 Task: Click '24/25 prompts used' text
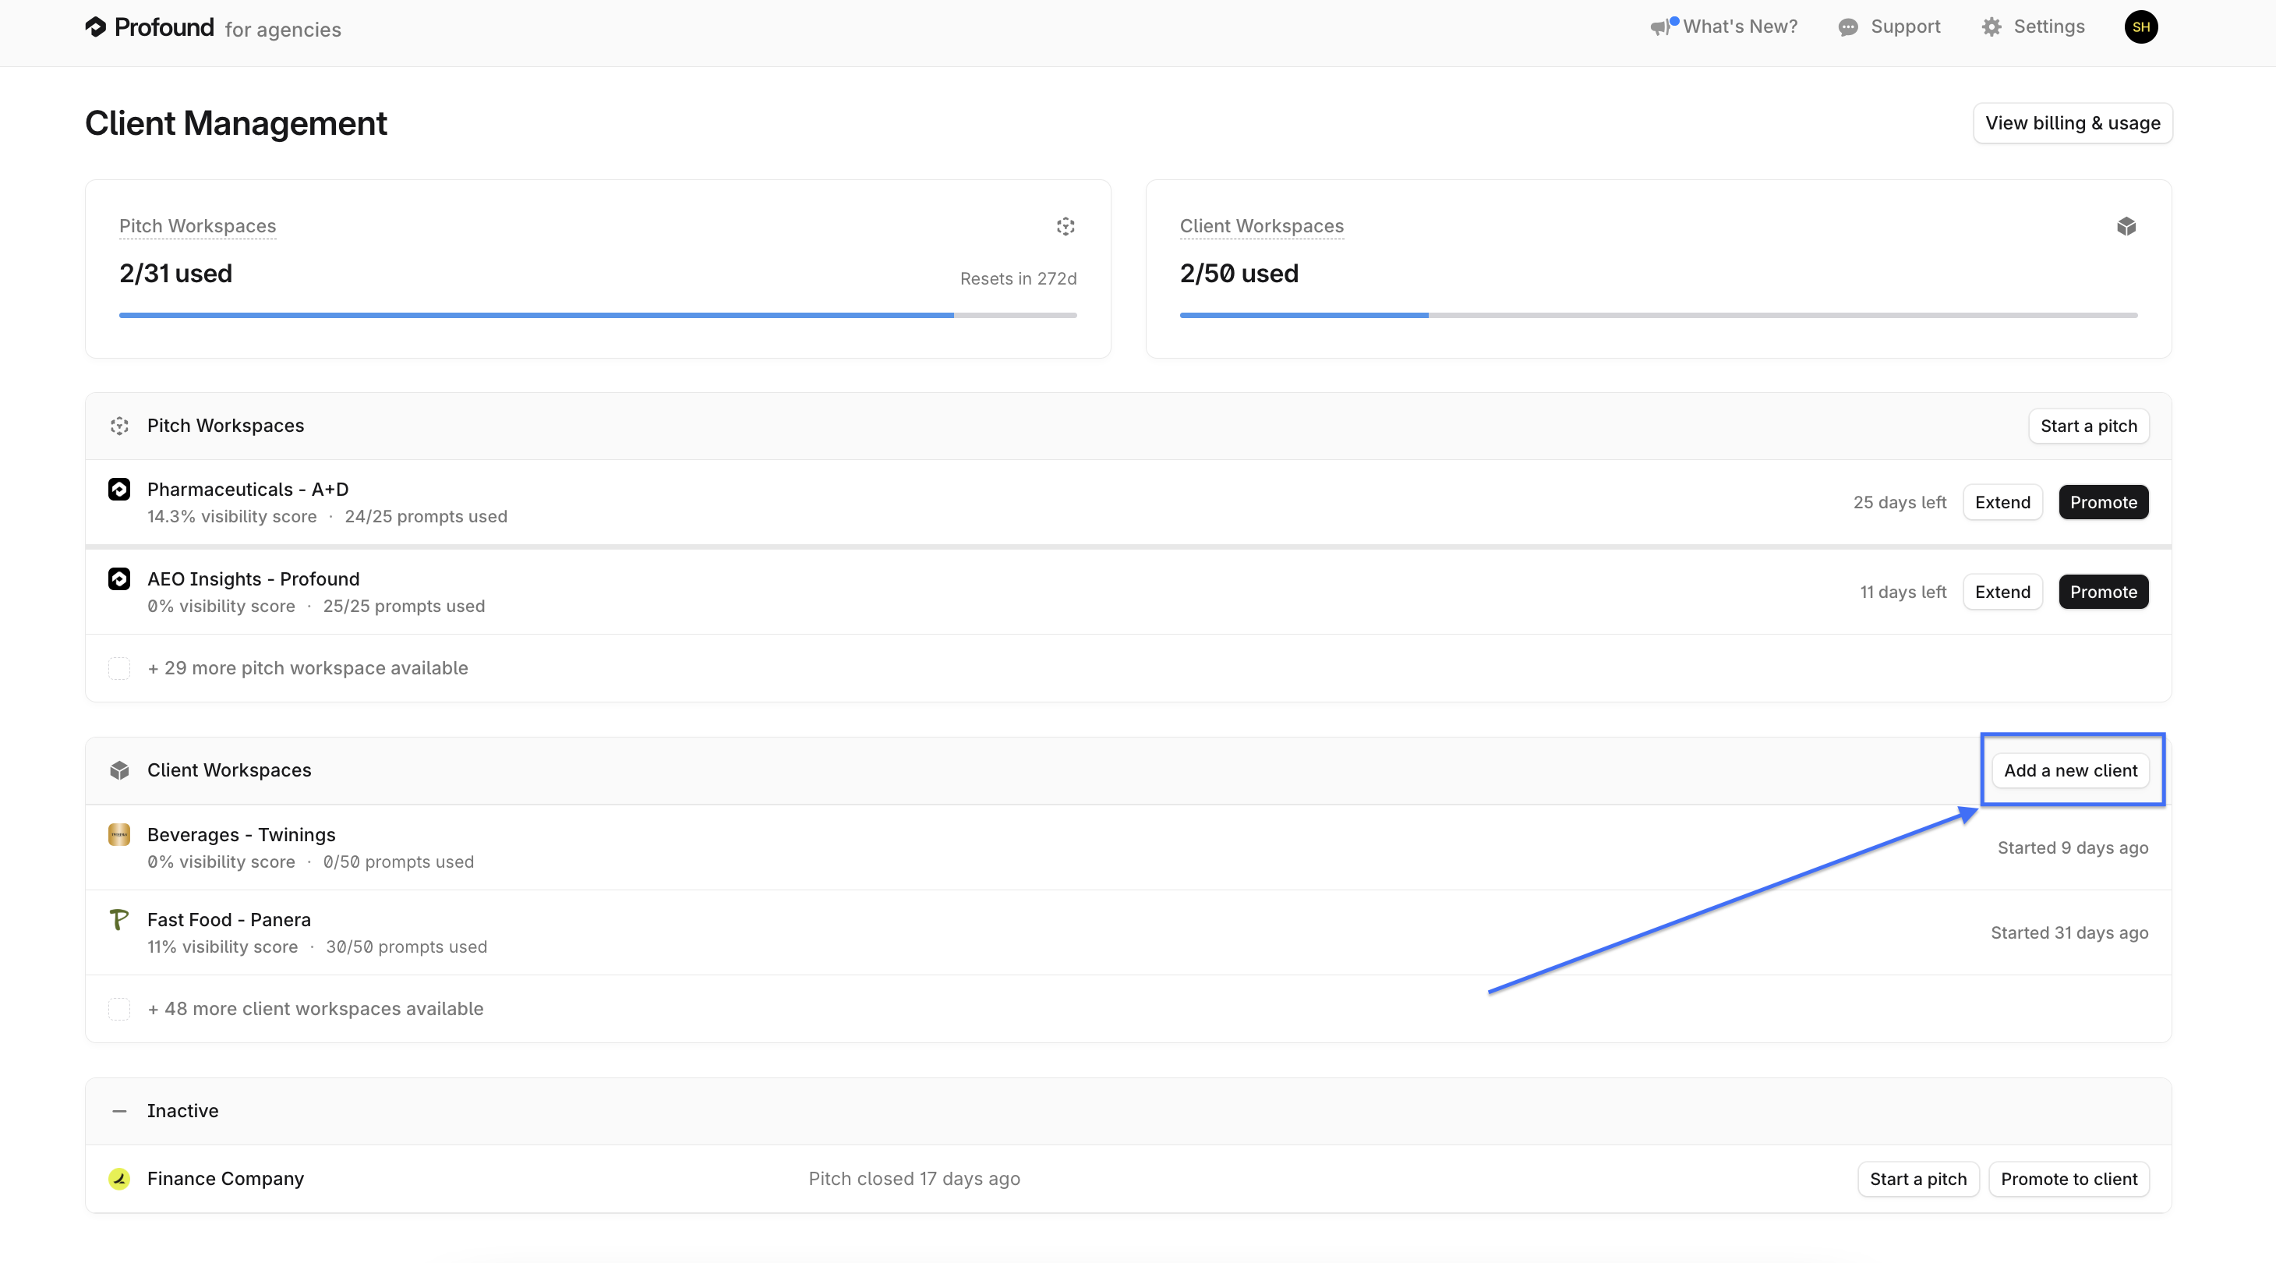tap(426, 516)
